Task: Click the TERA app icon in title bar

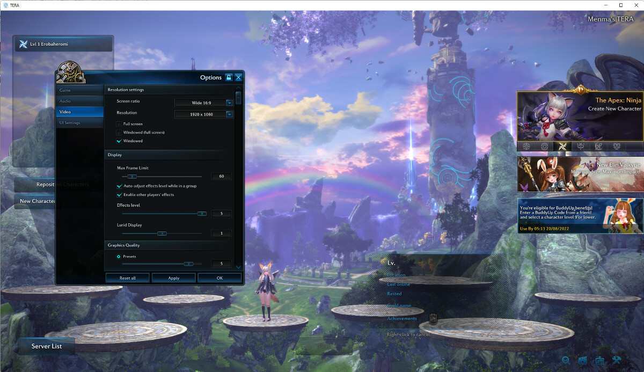Action: coord(4,5)
